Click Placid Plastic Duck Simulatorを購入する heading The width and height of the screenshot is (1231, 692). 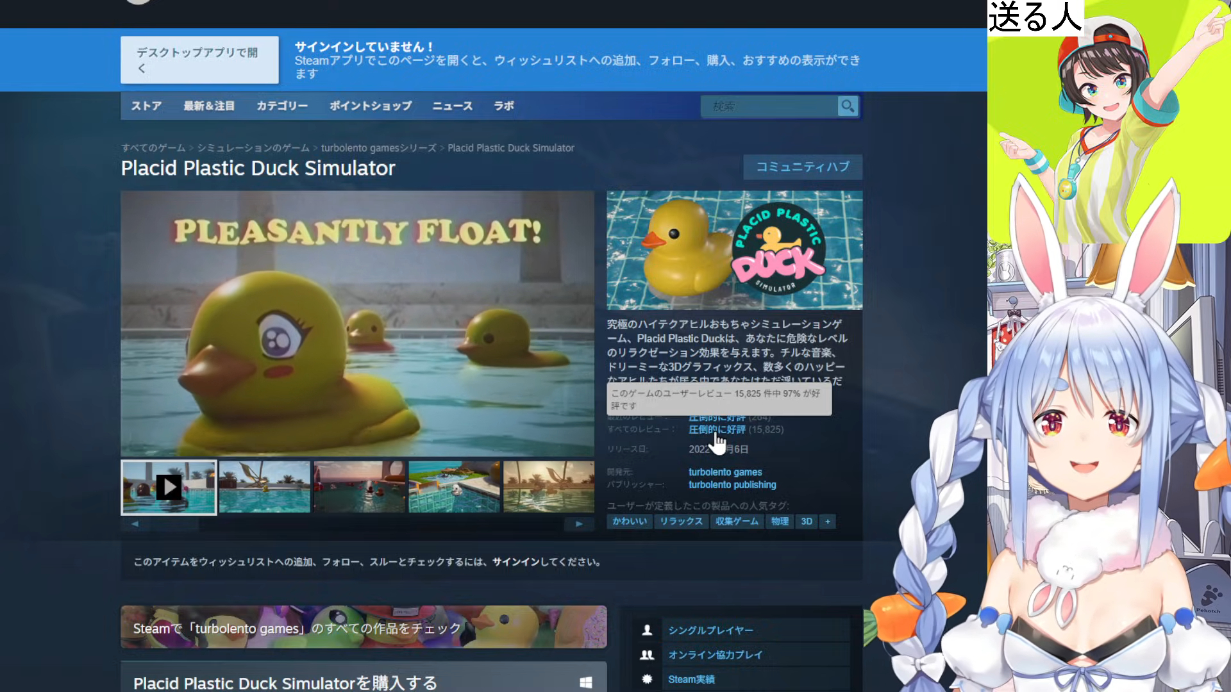(x=285, y=683)
